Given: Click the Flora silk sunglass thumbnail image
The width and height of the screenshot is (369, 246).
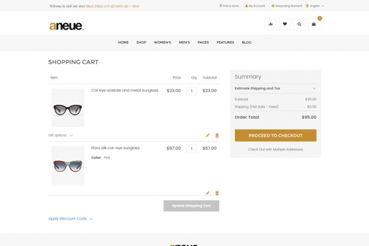Looking at the screenshot, I should [x=68, y=165].
